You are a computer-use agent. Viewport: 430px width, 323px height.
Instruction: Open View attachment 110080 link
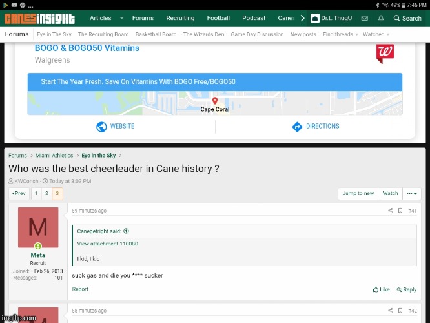(x=107, y=244)
